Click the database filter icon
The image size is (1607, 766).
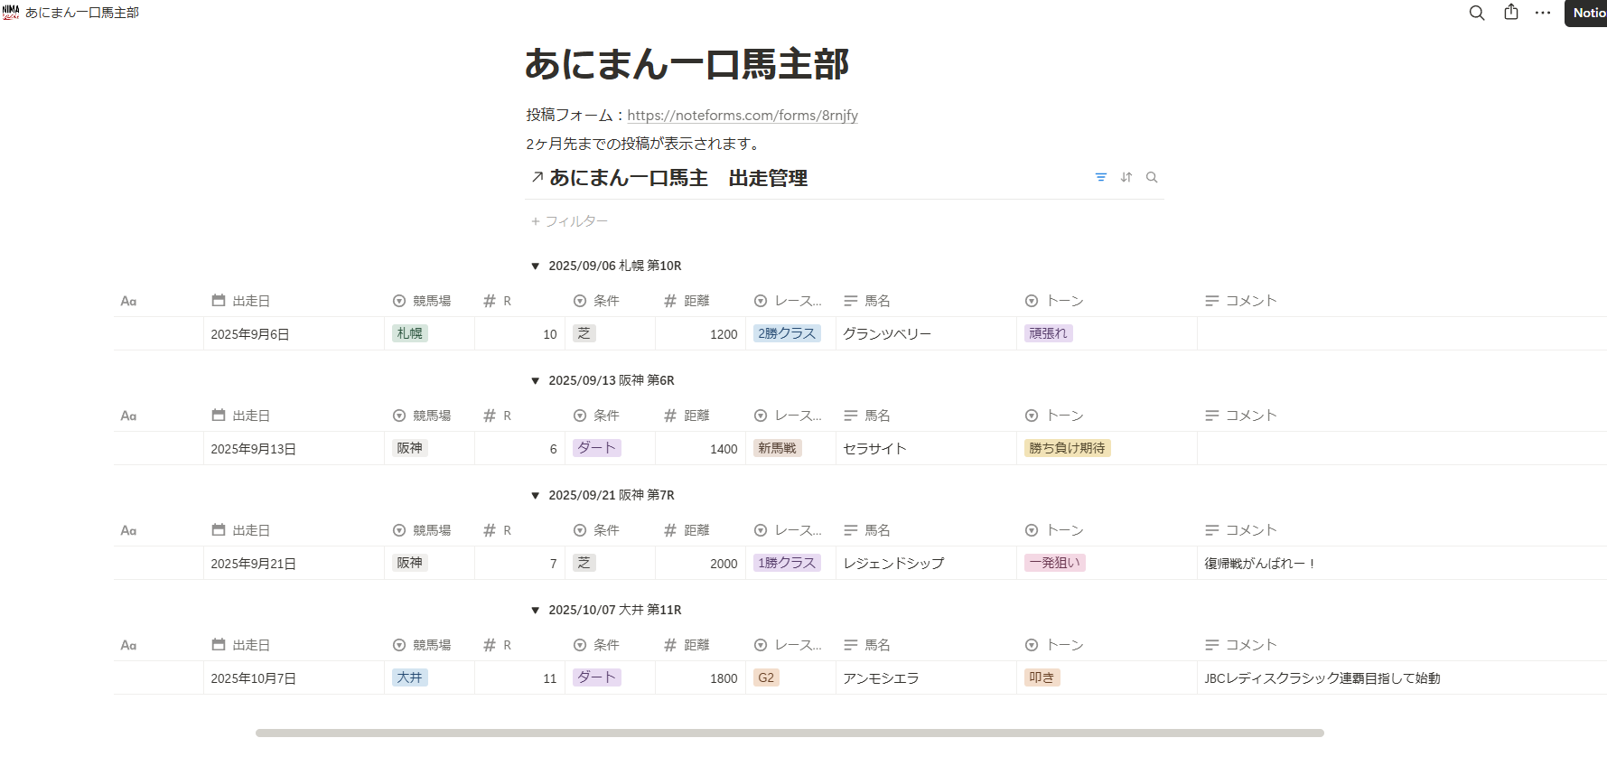pyautogui.click(x=1100, y=178)
